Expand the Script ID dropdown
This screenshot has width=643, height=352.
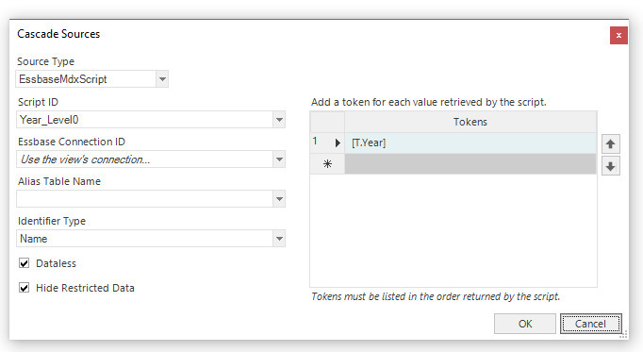tap(279, 120)
